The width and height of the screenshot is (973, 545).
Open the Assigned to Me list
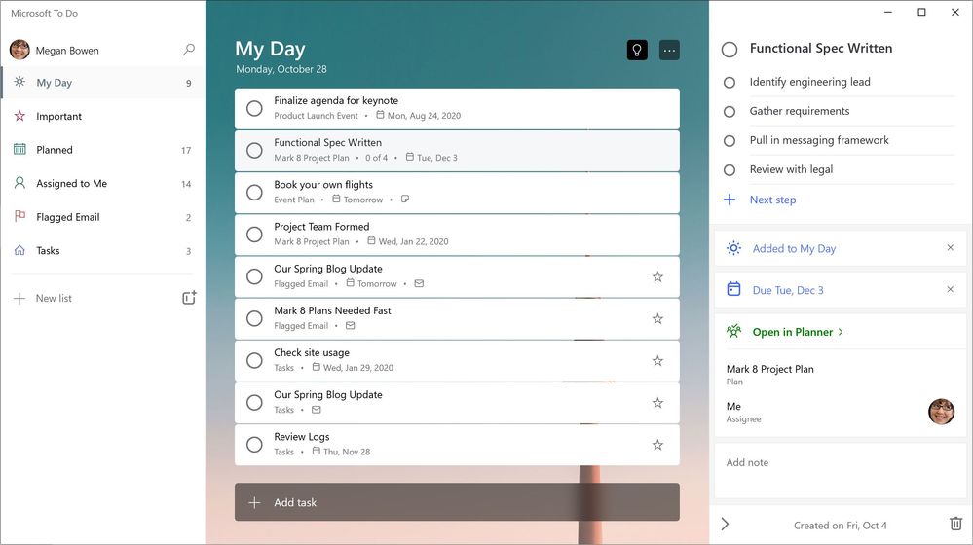pos(103,184)
